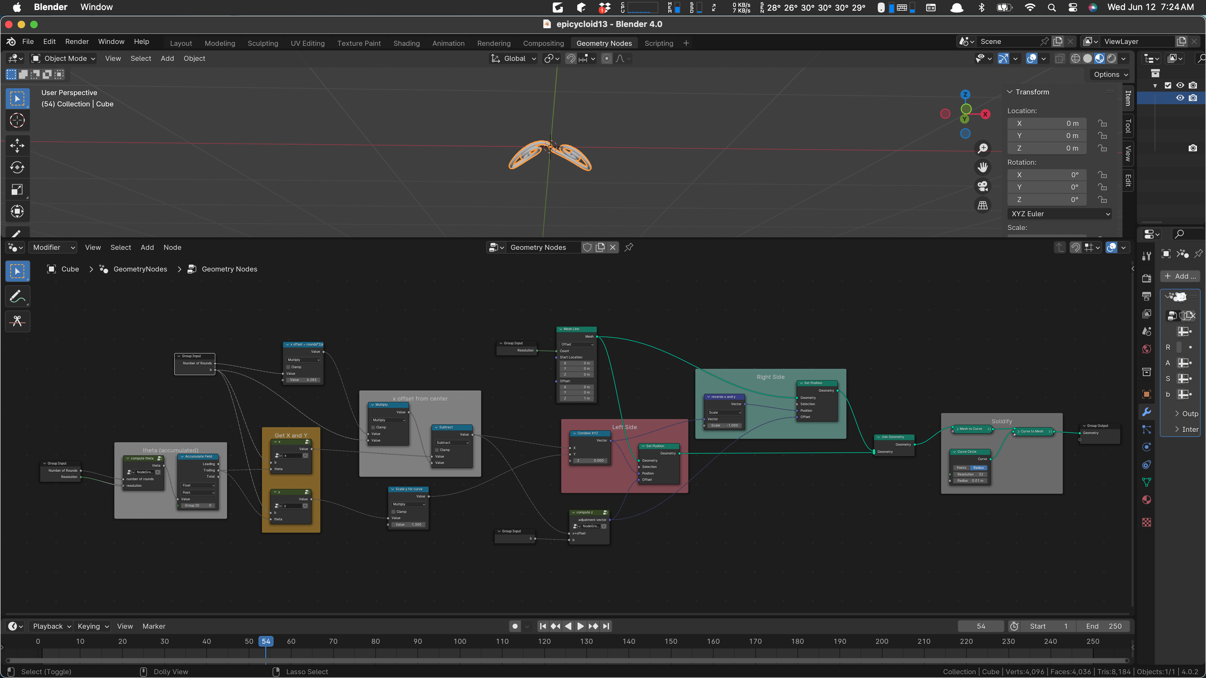Click Rotation Z value field
Screen dimensions: 1206x678
(x=1046, y=200)
